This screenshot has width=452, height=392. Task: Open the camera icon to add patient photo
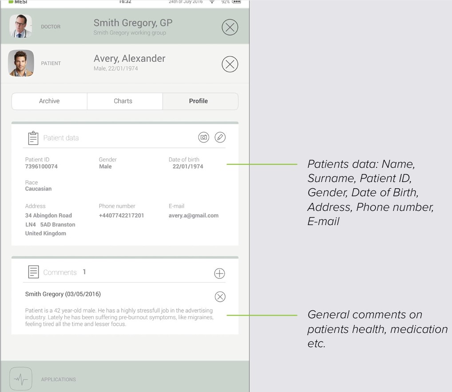pos(203,137)
